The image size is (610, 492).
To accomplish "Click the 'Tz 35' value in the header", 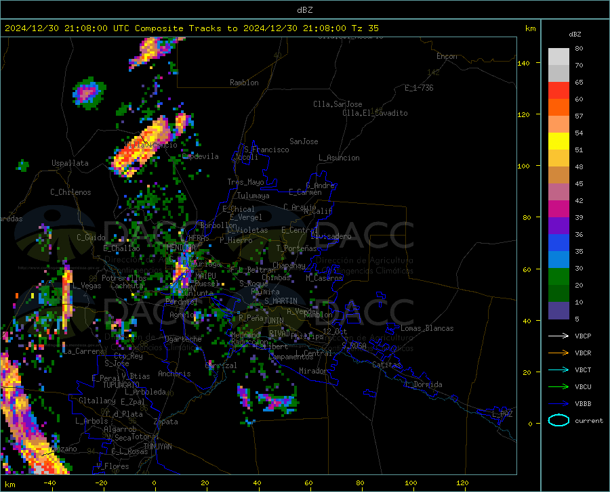I will [x=365, y=28].
